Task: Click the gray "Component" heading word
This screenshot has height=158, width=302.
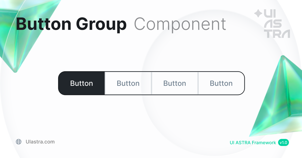Action: (x=180, y=24)
